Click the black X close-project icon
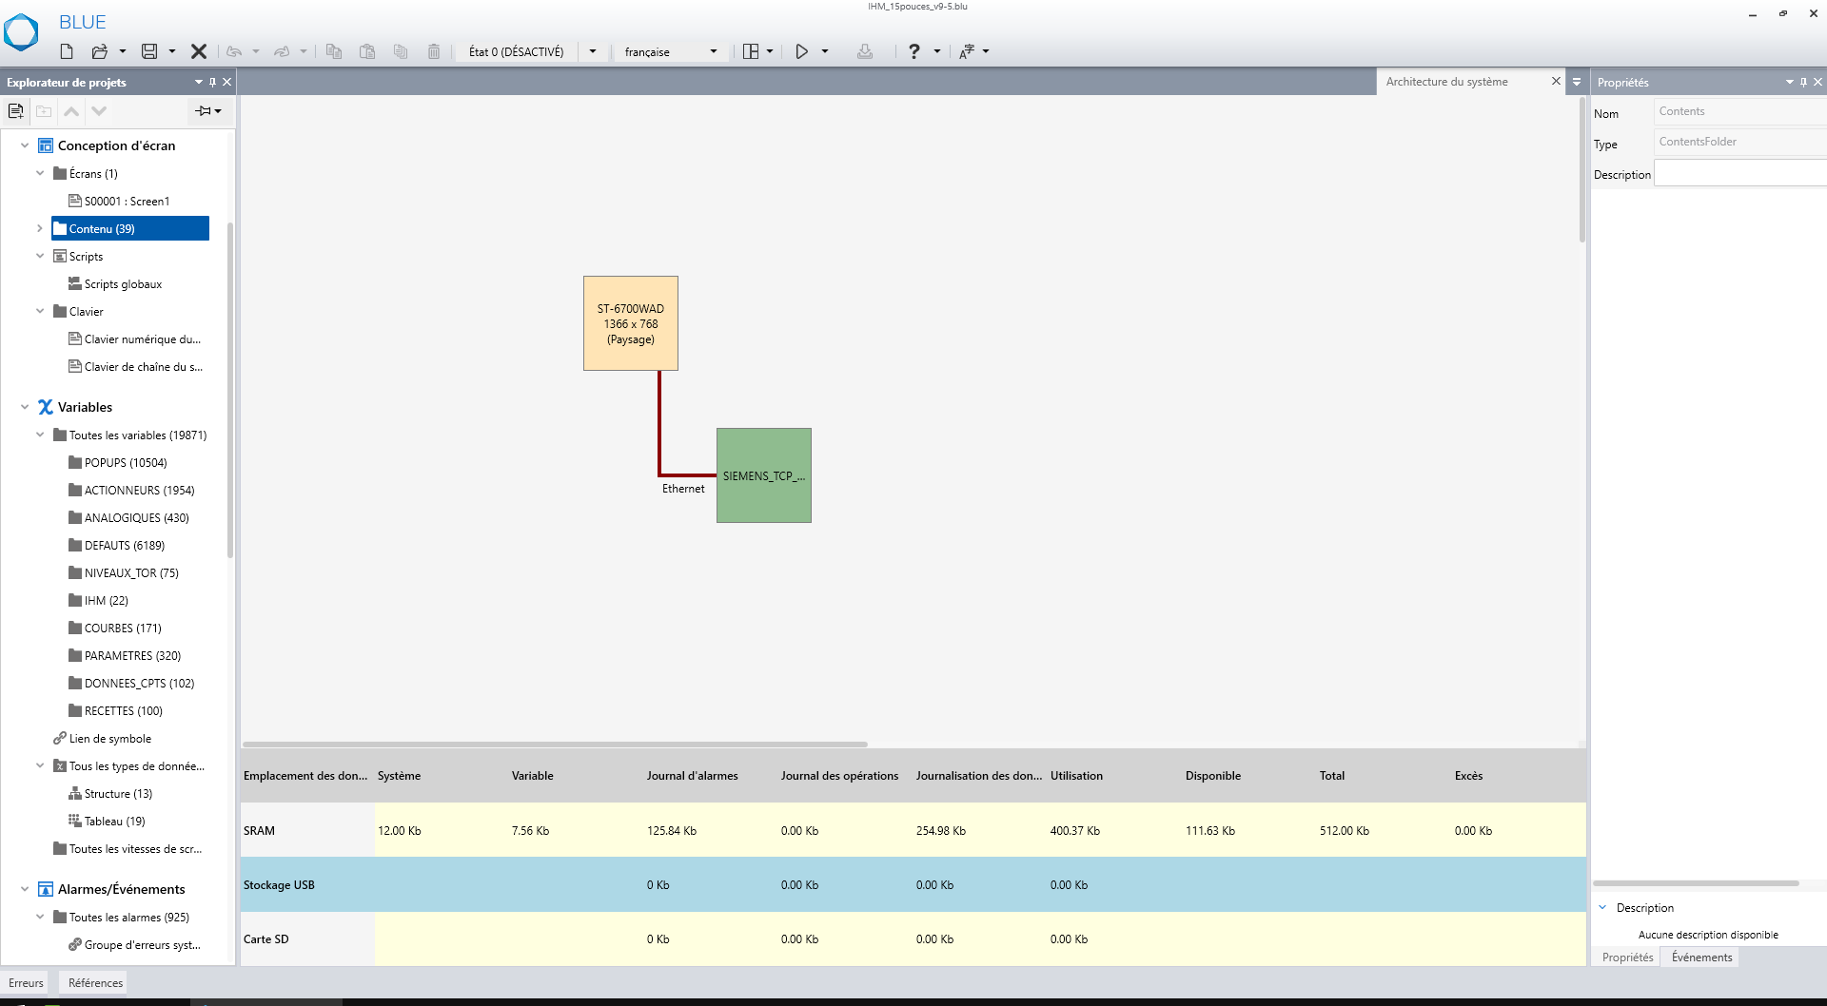This screenshot has width=1827, height=1006. (199, 51)
